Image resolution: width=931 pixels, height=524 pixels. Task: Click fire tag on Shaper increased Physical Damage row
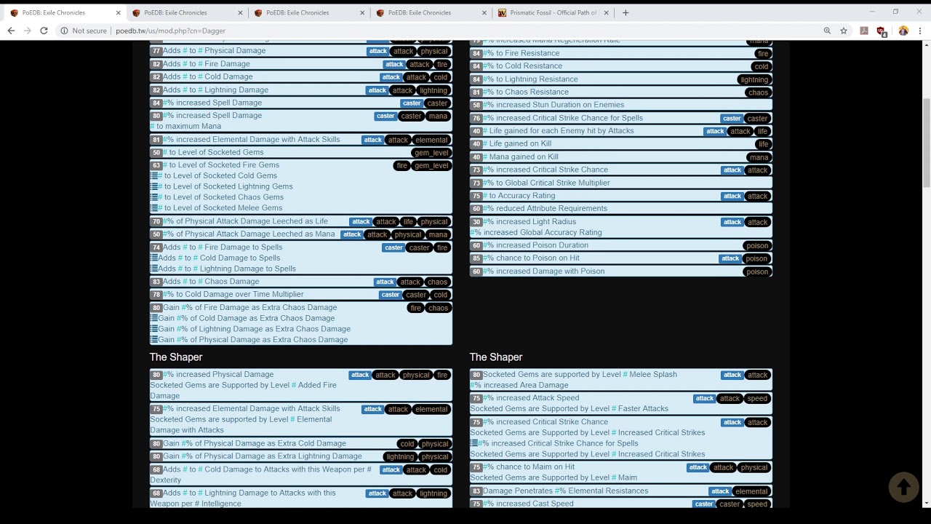442,376
